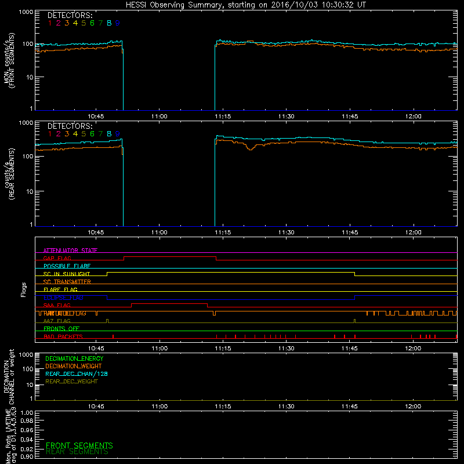Click the DETECTORS: heading in the front-segments panel
The image size is (464, 464).
click(x=70, y=15)
